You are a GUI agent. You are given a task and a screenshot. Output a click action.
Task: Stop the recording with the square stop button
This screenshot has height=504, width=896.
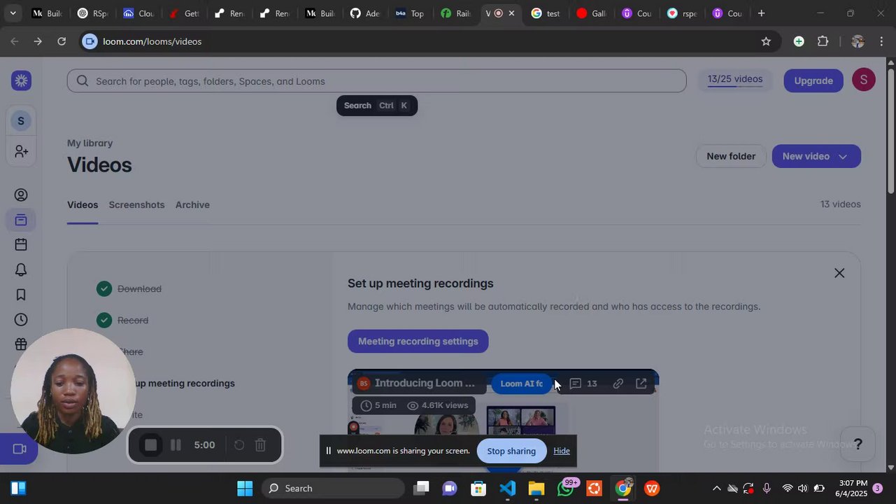pos(150,445)
